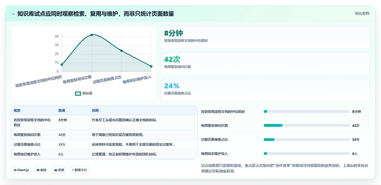Click the 42次 value beside progress bar
This screenshot has width=381, height=185.
pyautogui.click(x=356, y=126)
